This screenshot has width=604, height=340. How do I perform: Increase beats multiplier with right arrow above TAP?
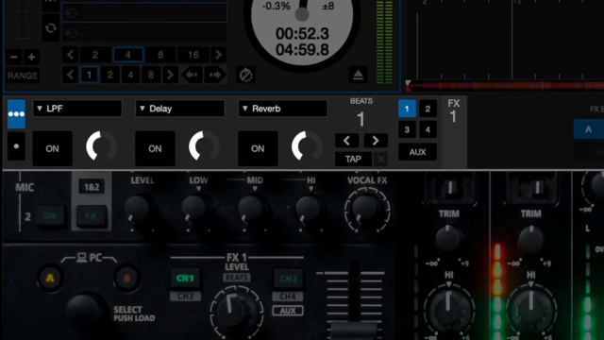coord(376,141)
